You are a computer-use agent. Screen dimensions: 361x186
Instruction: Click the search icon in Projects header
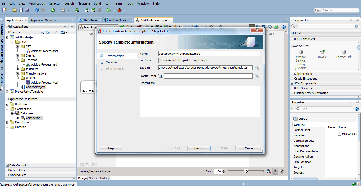42,32
